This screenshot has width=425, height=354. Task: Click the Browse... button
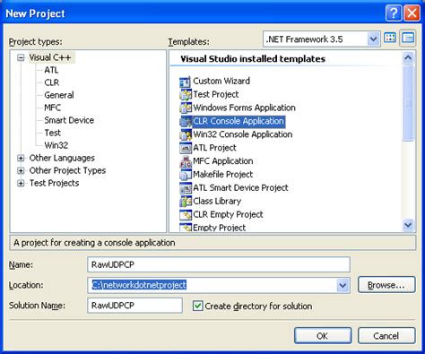pyautogui.click(x=386, y=285)
